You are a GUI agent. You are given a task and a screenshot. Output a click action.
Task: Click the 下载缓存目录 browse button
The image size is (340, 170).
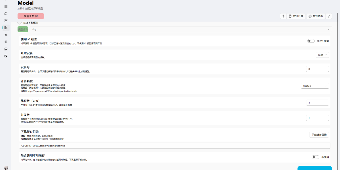point(319,135)
